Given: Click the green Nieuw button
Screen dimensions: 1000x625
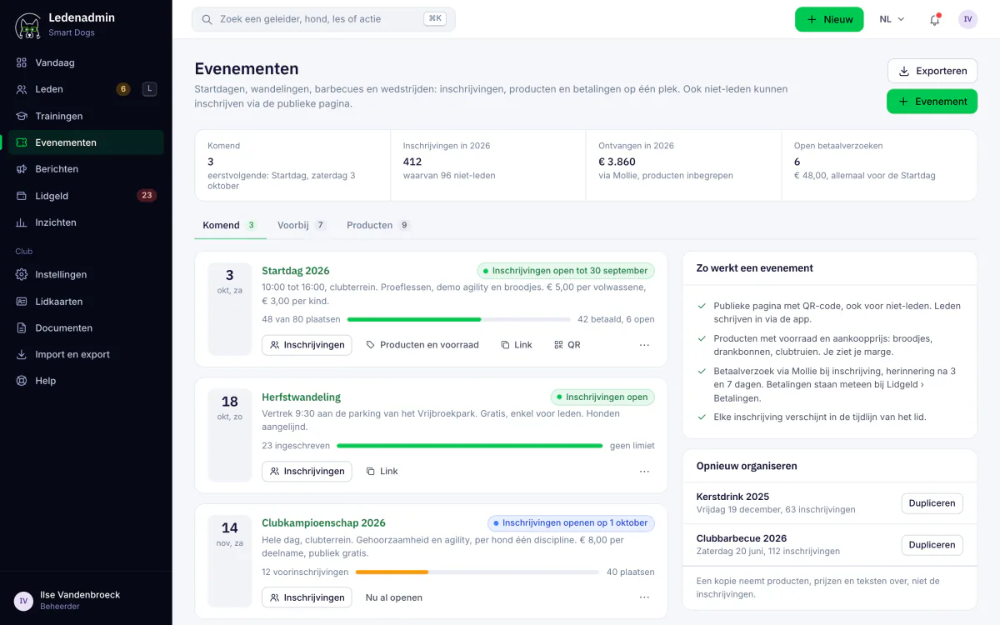Looking at the screenshot, I should point(829,19).
